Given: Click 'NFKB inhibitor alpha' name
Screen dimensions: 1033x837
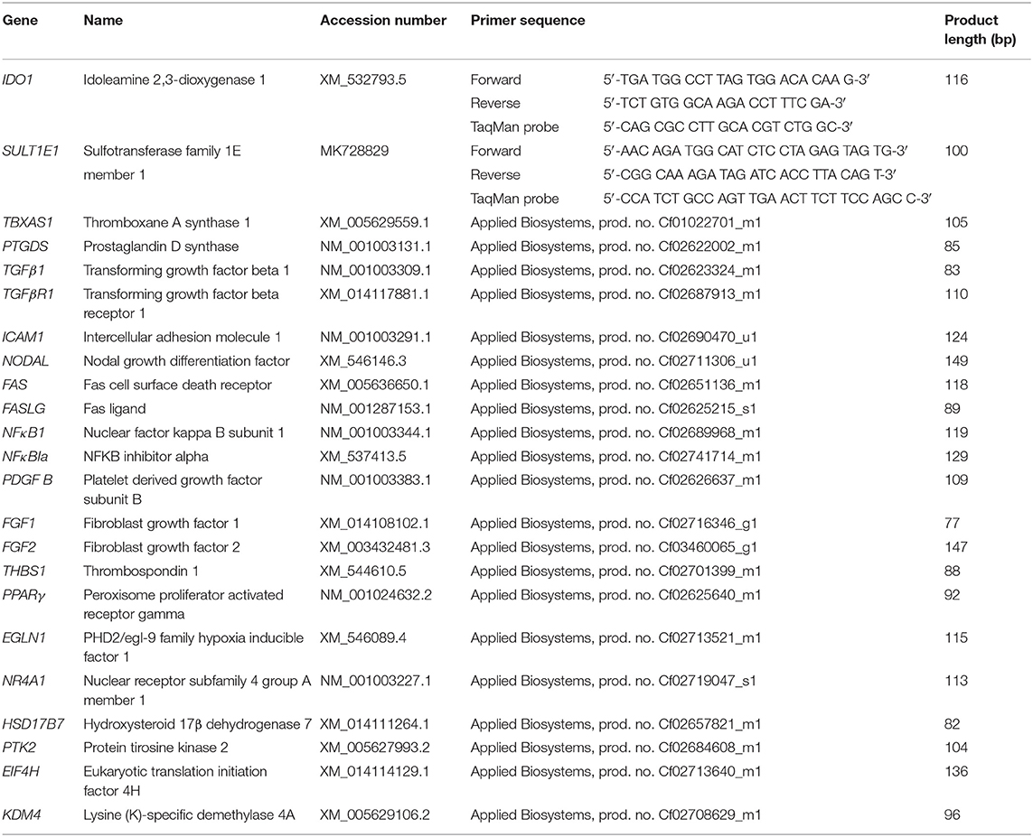Looking at the screenshot, I should point(146,456).
